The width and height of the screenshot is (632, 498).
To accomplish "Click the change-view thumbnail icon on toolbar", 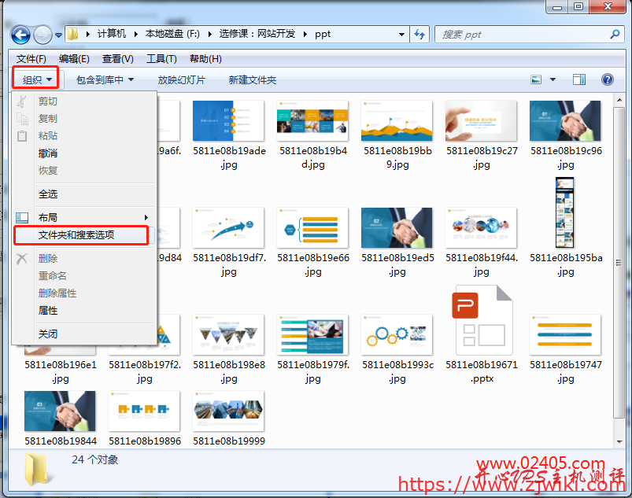I will [536, 79].
